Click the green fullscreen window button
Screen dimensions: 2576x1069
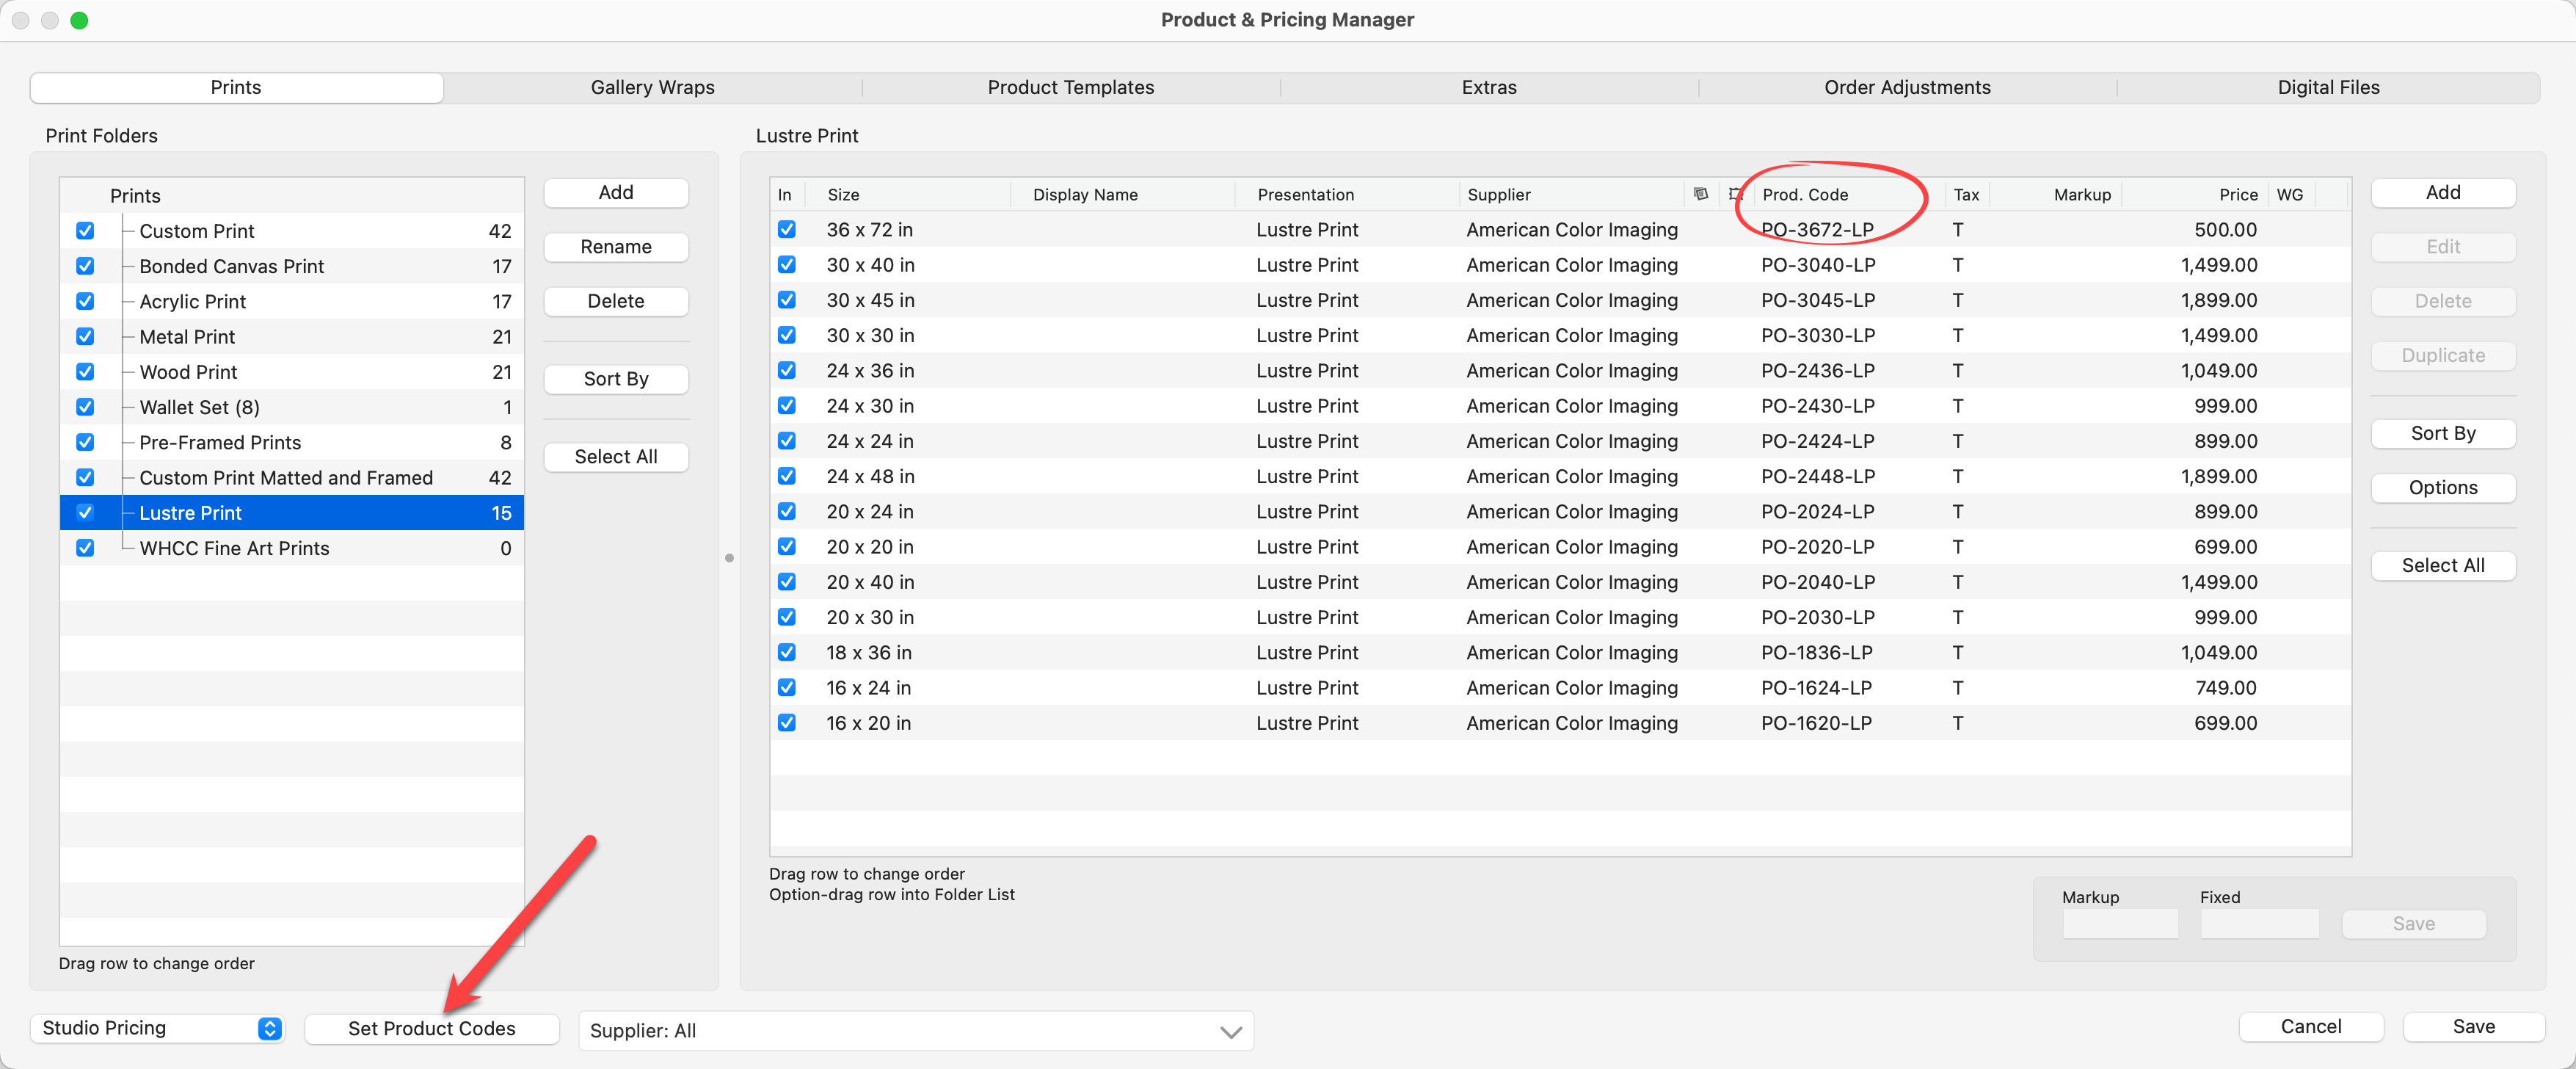[79, 20]
